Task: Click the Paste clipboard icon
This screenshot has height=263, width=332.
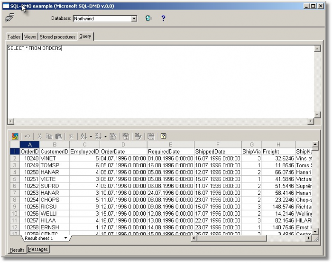Action: point(58,136)
